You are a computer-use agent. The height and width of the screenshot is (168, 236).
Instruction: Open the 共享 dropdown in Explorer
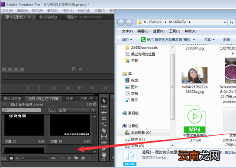[x=209, y=40]
